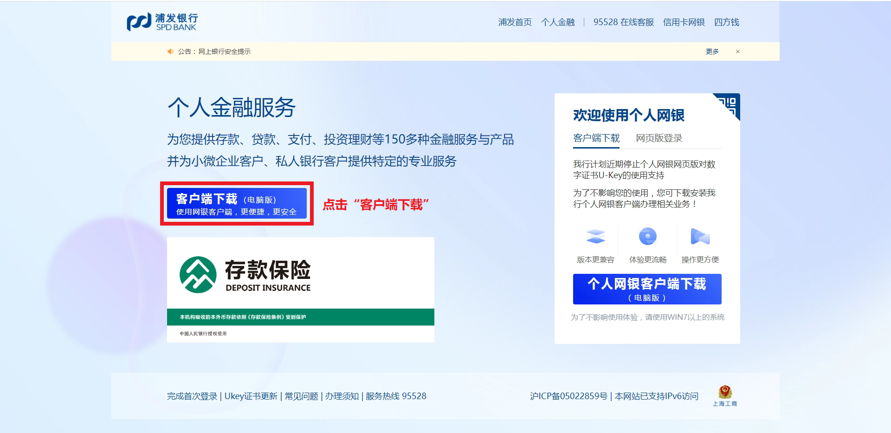Click 服务热线 95528 in the footer
Viewport: 891px width, 433px height.
coord(396,396)
